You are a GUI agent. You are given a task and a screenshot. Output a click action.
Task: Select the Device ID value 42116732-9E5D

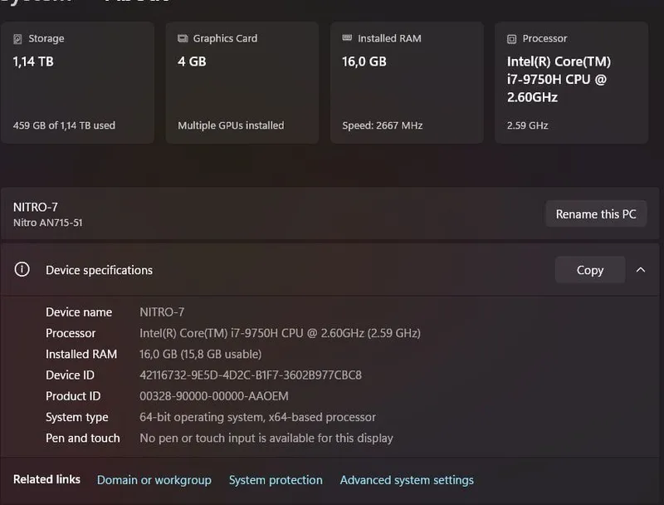tap(251, 375)
